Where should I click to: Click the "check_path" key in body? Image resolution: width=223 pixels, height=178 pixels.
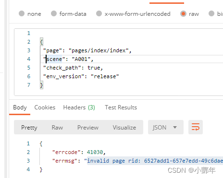(x=62, y=68)
